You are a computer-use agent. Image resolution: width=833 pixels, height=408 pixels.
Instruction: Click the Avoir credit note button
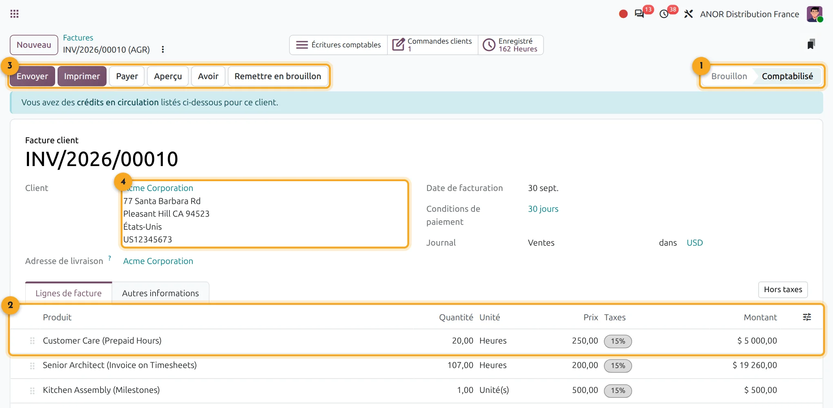click(208, 76)
